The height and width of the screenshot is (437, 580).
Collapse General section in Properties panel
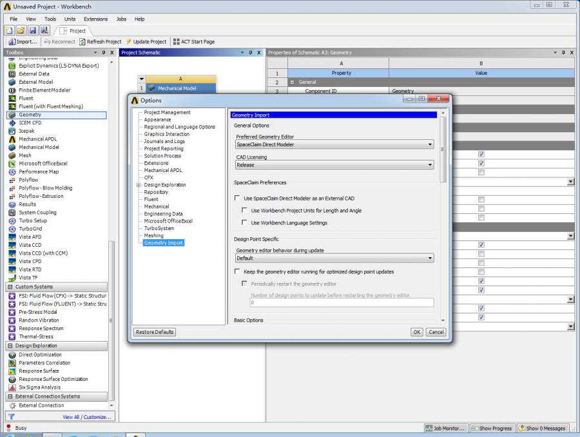coord(292,82)
